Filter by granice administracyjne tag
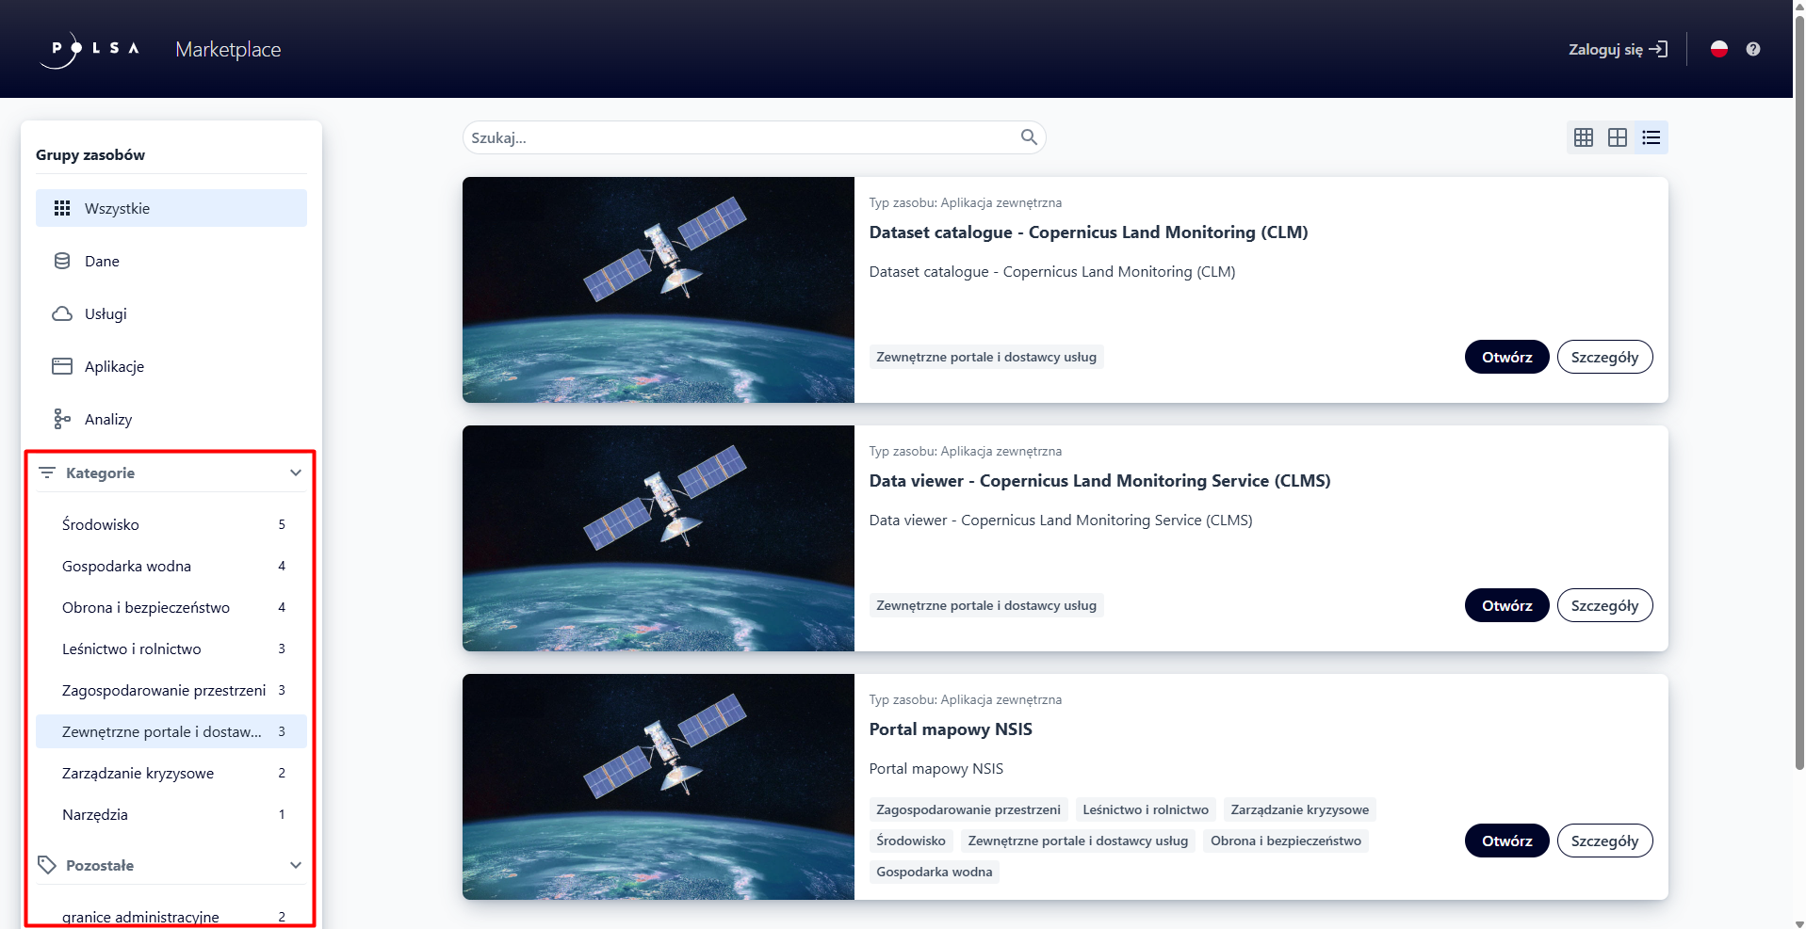1806x929 pixels. (x=171, y=916)
